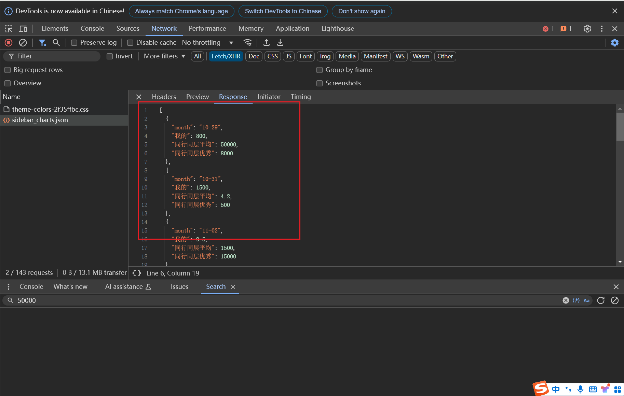
Task: Toggle the device toolbar icon
Action: [x=23, y=29]
